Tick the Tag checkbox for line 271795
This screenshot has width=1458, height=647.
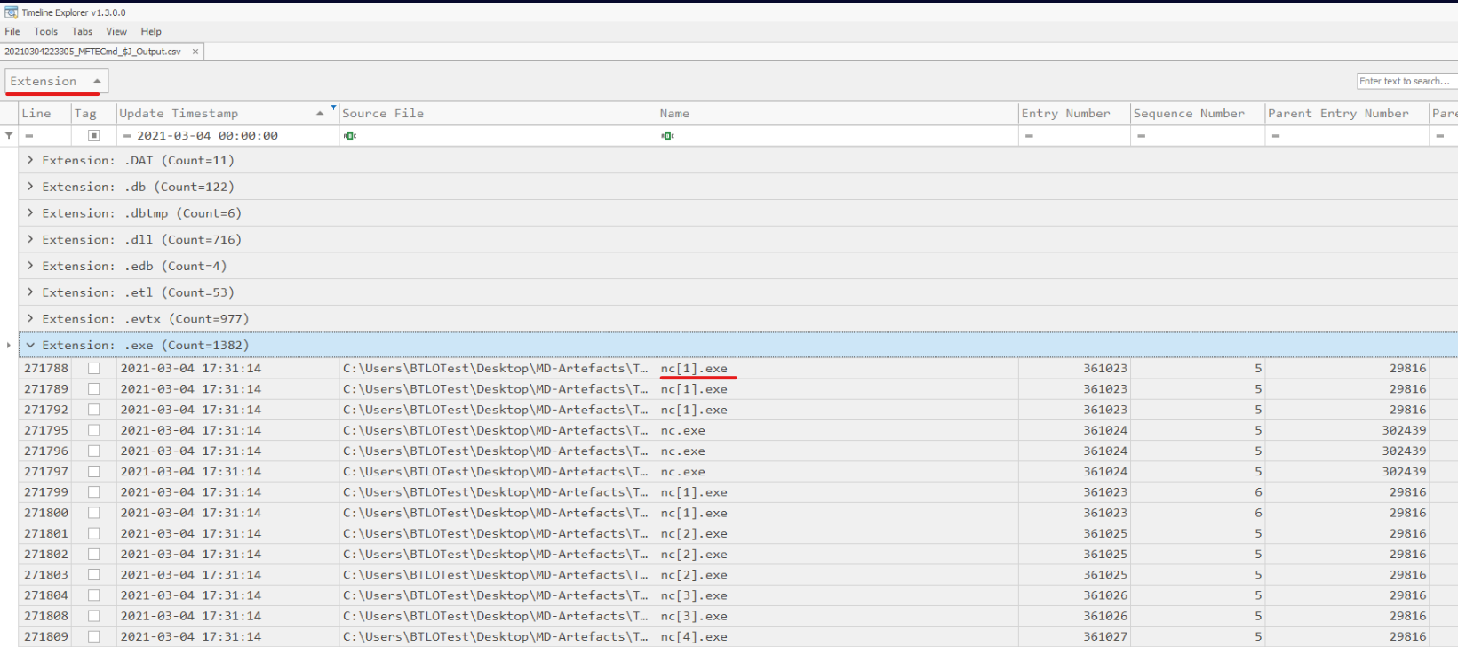93,431
